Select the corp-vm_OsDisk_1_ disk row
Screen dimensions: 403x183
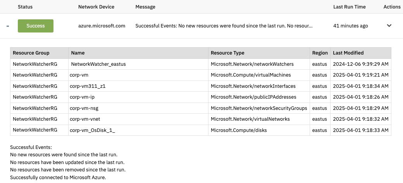click(92, 130)
